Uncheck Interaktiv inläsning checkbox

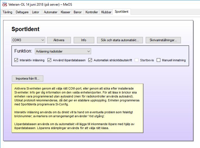(x=16, y=60)
